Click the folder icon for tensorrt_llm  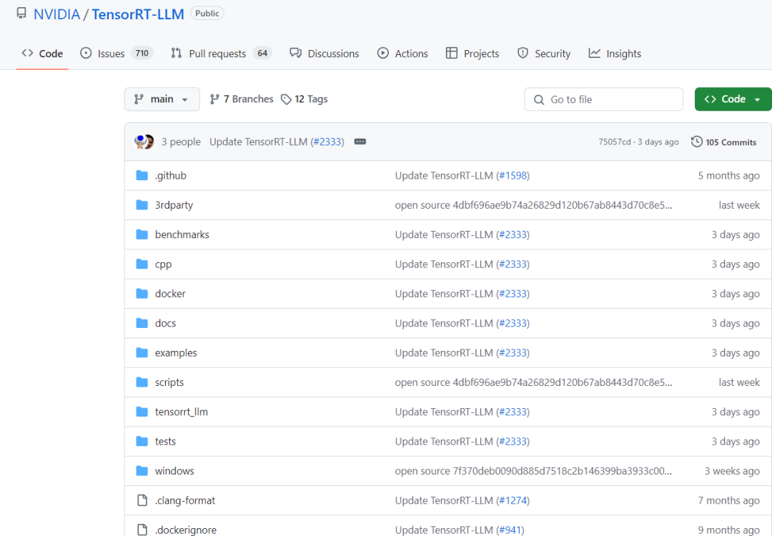142,412
